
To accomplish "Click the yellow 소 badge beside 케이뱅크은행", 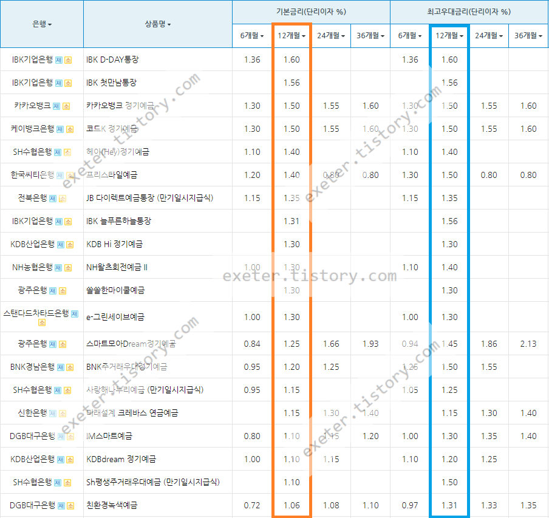I will click(70, 129).
